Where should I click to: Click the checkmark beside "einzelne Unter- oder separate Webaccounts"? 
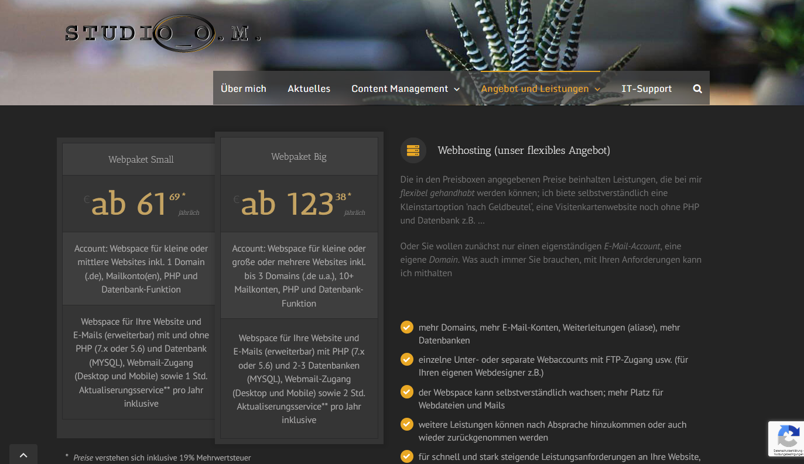(x=406, y=359)
